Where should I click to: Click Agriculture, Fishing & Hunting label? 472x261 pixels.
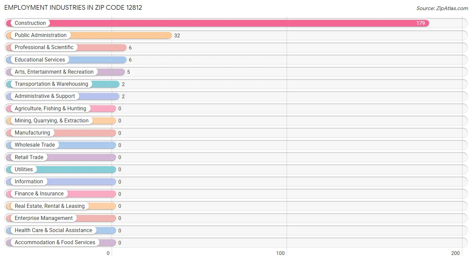[50, 109]
